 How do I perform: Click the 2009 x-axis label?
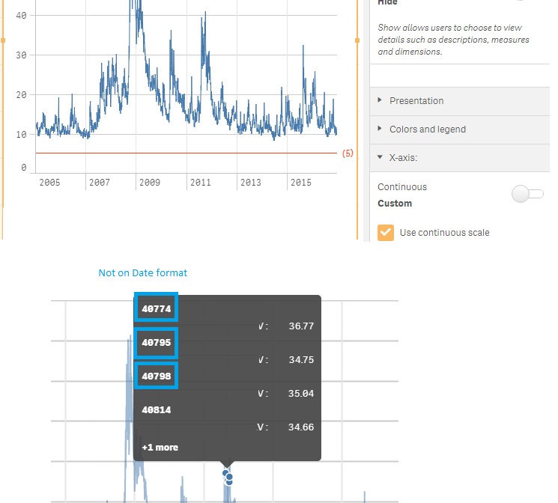[x=150, y=183]
